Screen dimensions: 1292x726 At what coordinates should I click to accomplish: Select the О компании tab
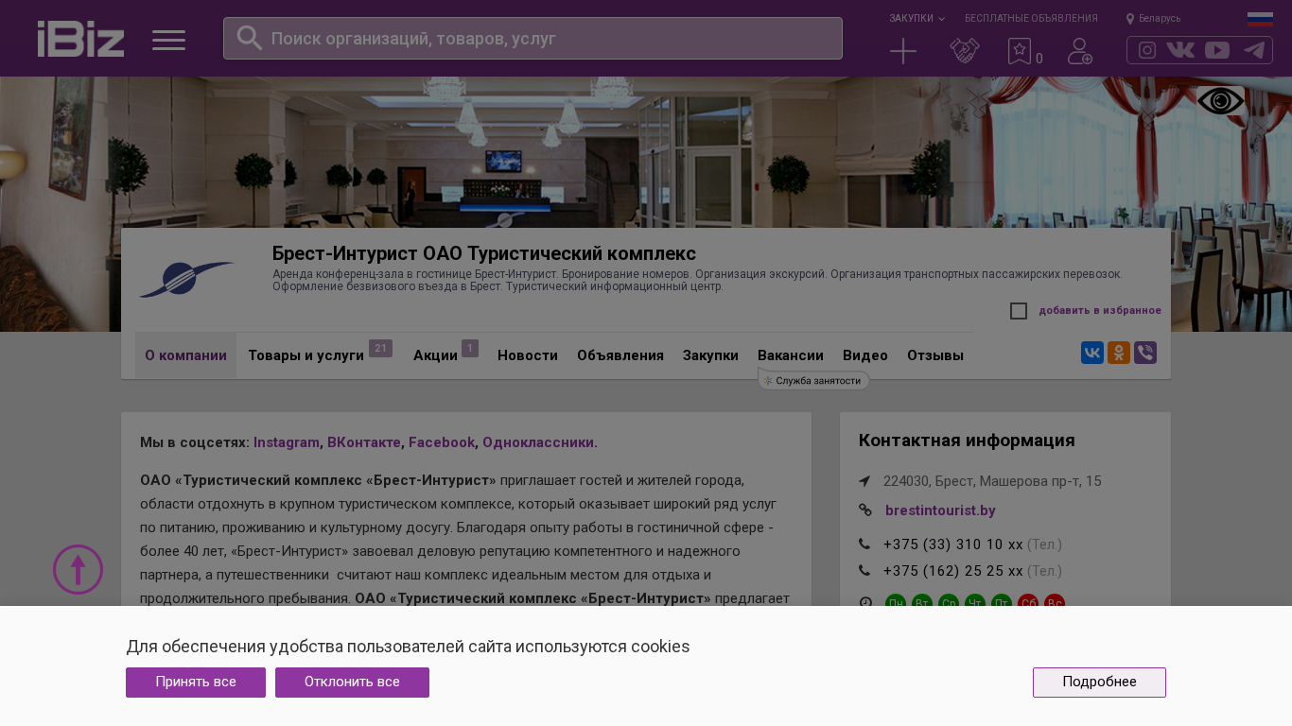tap(185, 355)
